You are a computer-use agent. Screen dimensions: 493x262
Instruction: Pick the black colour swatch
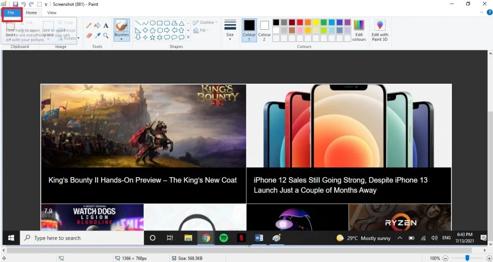(x=276, y=23)
